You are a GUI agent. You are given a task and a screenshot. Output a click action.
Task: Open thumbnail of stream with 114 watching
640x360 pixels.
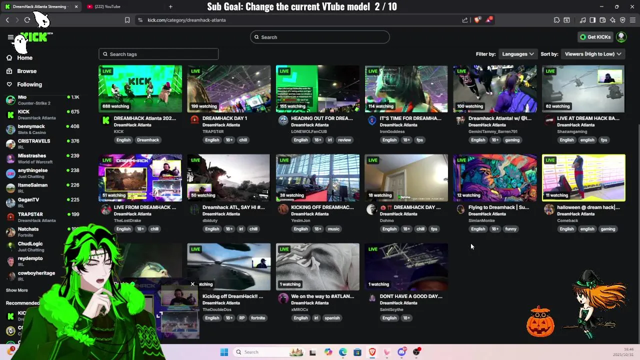(x=406, y=88)
